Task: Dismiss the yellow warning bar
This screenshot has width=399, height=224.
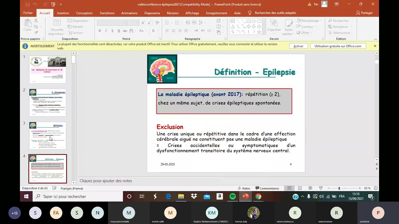Action: [375, 46]
